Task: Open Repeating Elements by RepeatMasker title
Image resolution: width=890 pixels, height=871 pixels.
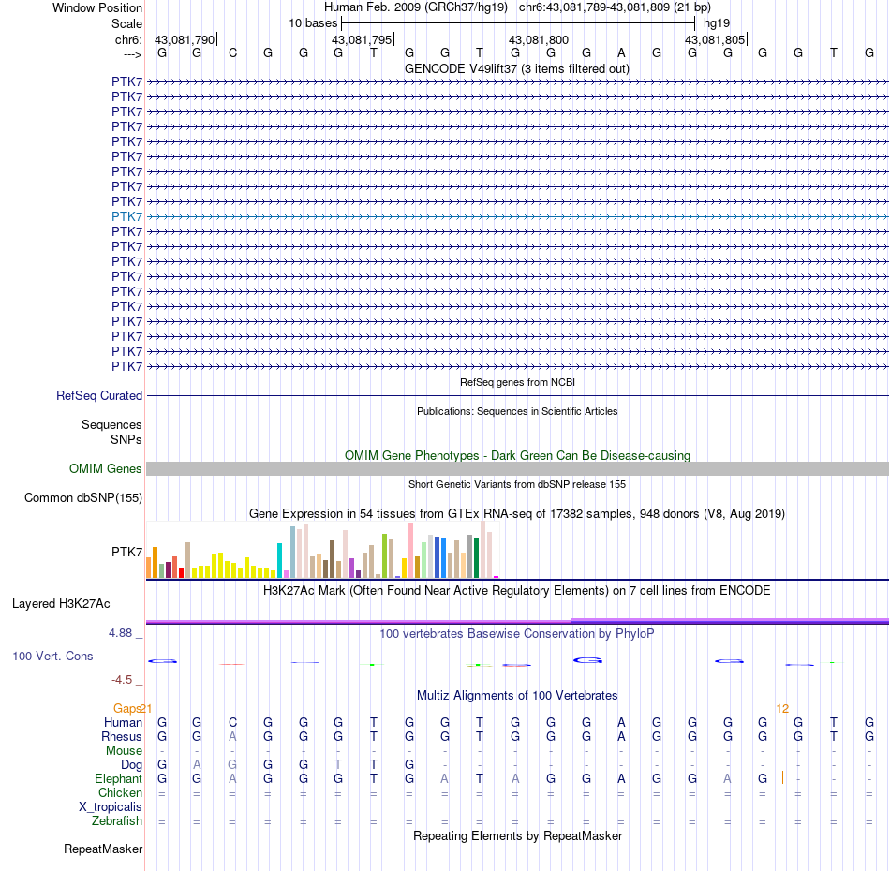Action: click(x=517, y=835)
